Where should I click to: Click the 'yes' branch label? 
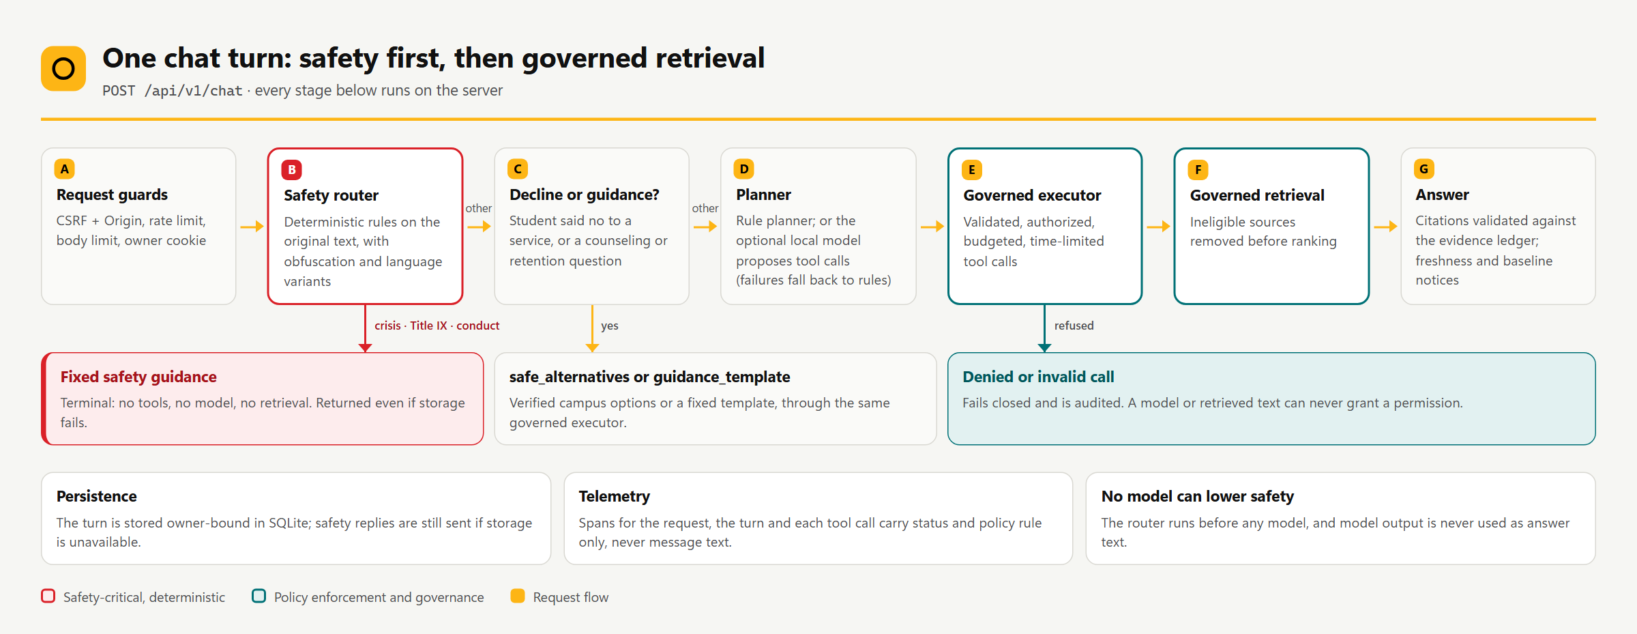(x=610, y=326)
